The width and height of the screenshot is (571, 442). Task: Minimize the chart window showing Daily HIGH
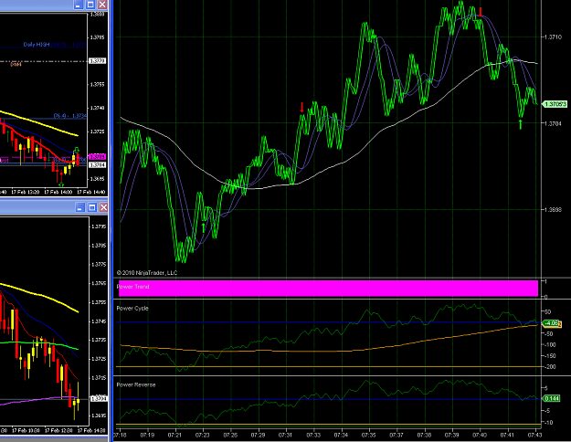coord(78,5)
